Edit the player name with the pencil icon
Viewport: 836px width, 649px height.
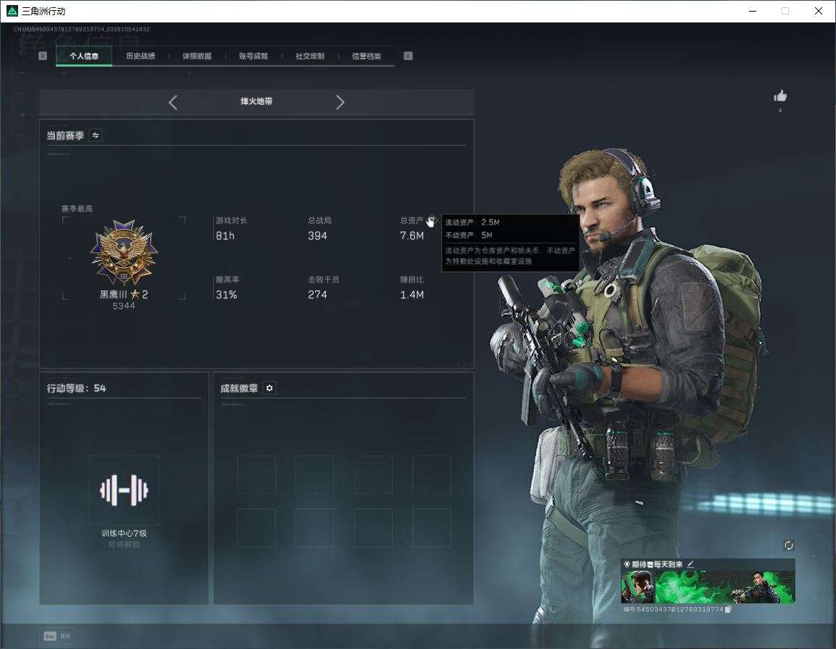coord(690,564)
